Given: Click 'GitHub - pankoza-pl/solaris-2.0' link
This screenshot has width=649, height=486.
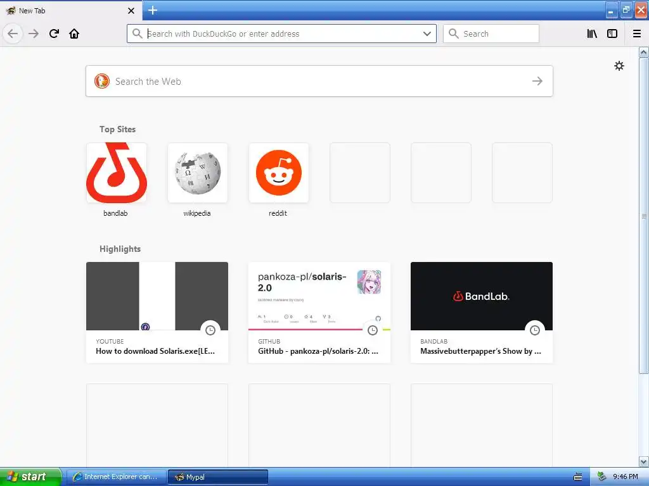Looking at the screenshot, I should [318, 351].
